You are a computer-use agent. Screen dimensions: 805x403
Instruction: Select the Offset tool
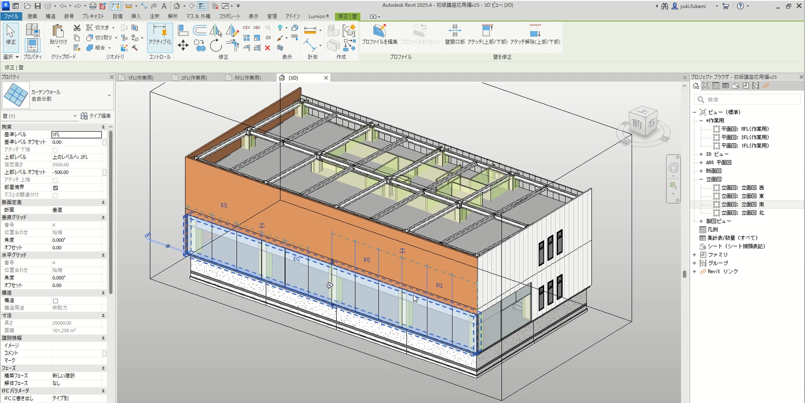[x=200, y=30]
